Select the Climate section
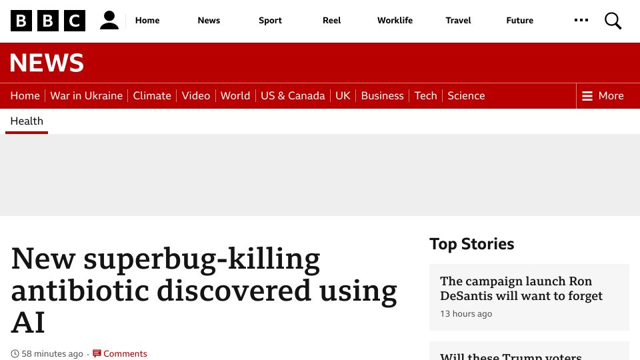 point(152,95)
